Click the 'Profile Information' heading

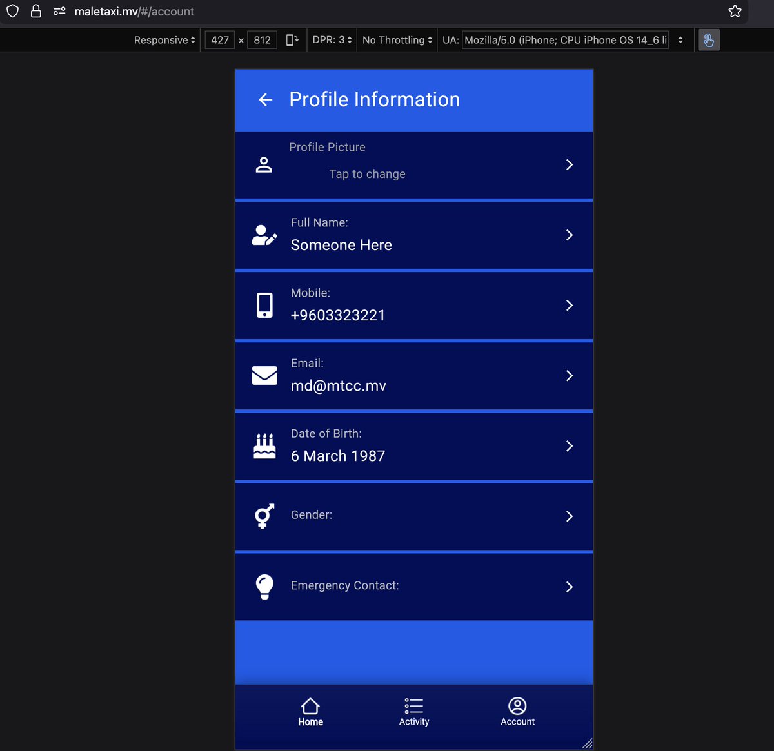[x=375, y=99]
